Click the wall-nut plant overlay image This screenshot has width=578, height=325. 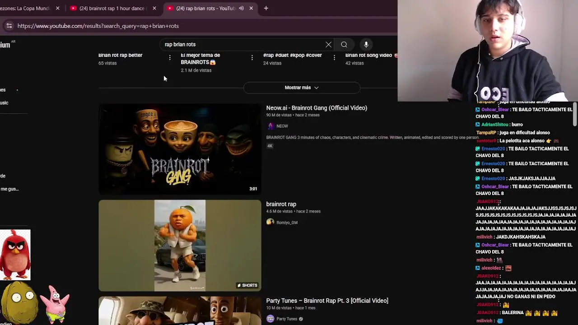pyautogui.click(x=20, y=303)
